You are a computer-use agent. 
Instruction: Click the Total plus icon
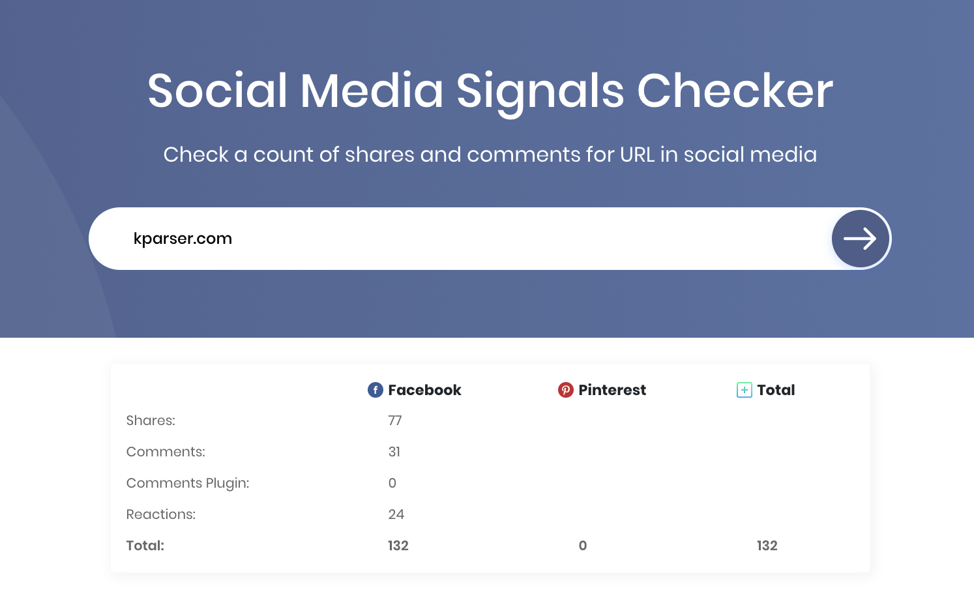pyautogui.click(x=745, y=390)
